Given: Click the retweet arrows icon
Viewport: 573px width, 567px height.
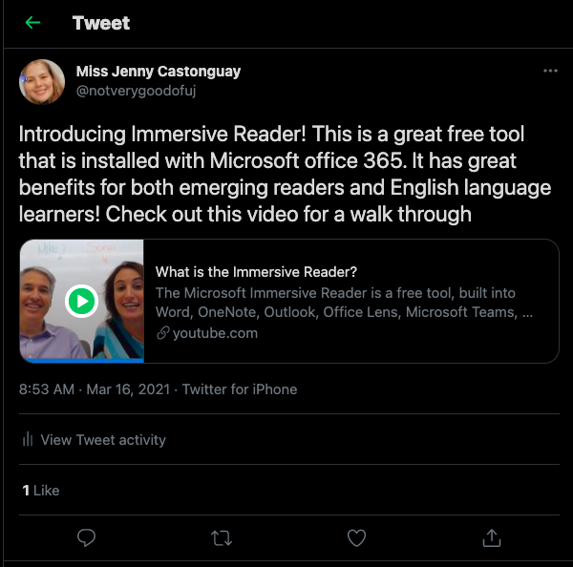Looking at the screenshot, I should coord(222,538).
